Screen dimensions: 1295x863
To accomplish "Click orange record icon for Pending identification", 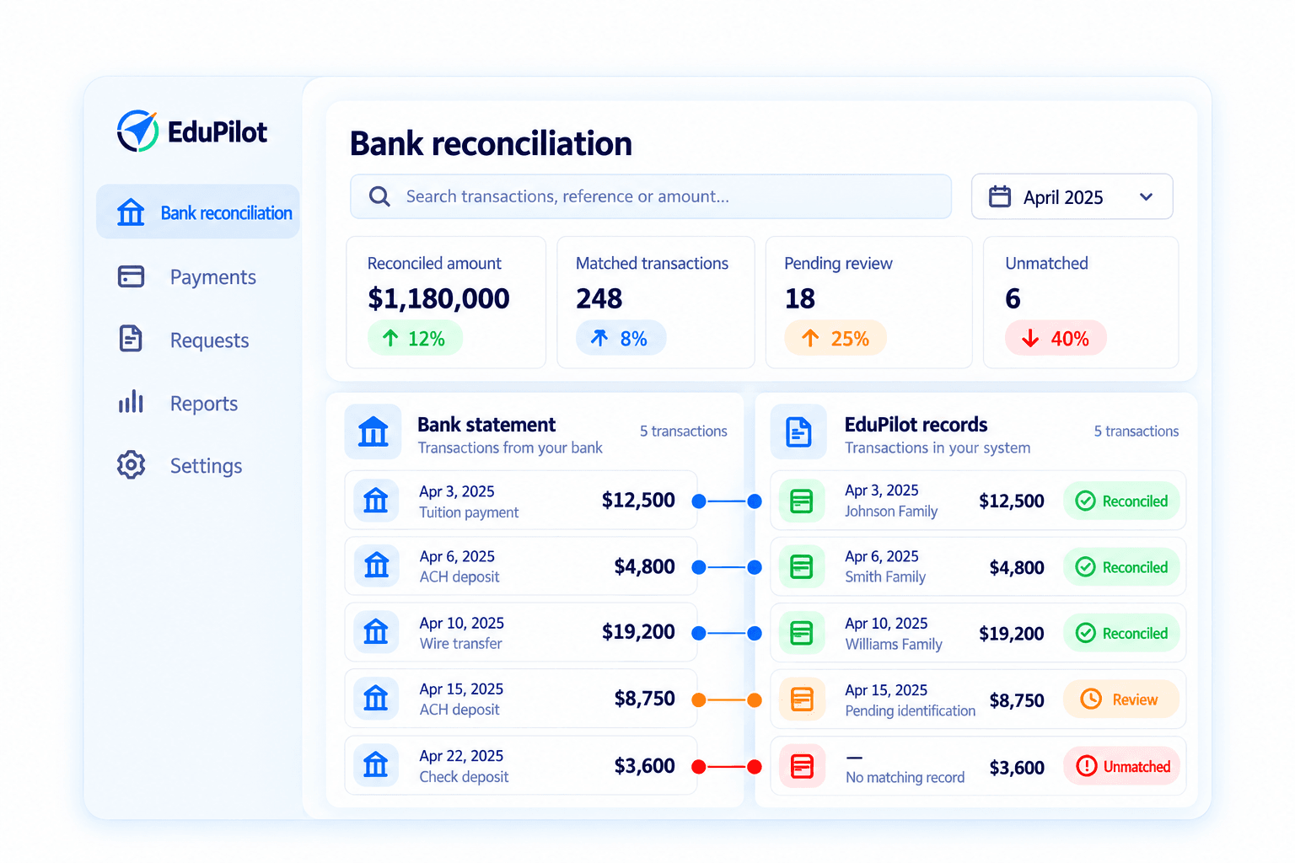I will pos(801,699).
